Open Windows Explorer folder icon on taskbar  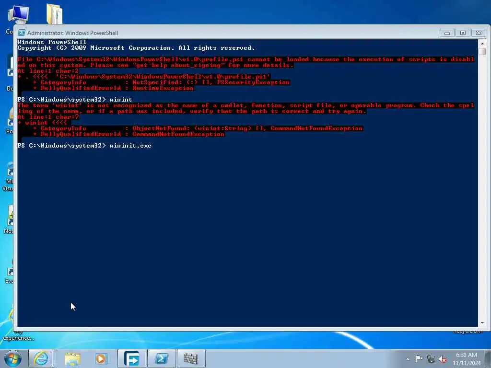(x=73, y=358)
